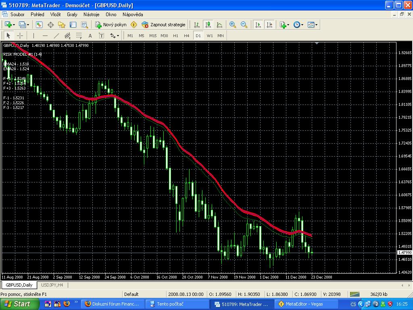This screenshot has height=310, width=413.
Task: Switch to Tento počítač taskbar window
Action: (x=177, y=304)
